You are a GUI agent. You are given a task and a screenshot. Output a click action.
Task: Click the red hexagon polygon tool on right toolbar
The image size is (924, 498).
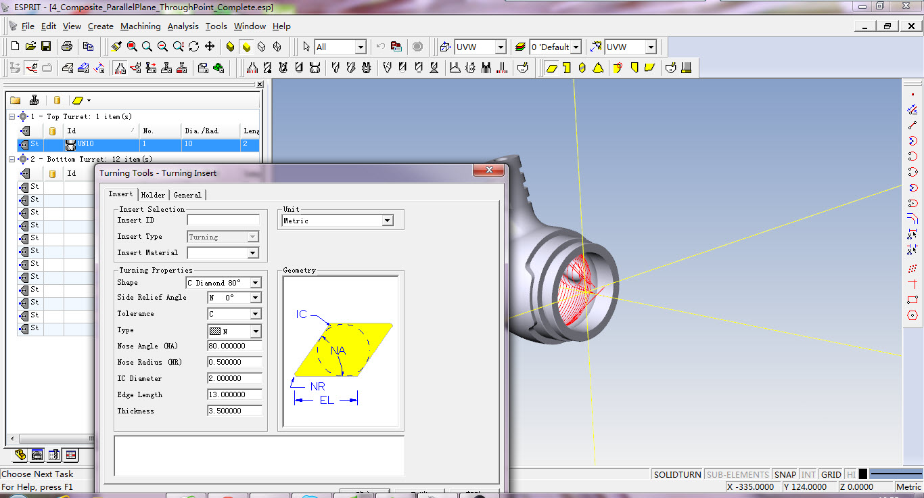pyautogui.click(x=913, y=315)
